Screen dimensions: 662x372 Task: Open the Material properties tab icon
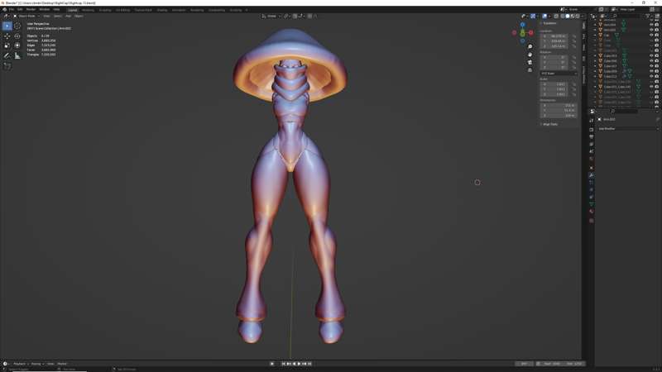[592, 212]
